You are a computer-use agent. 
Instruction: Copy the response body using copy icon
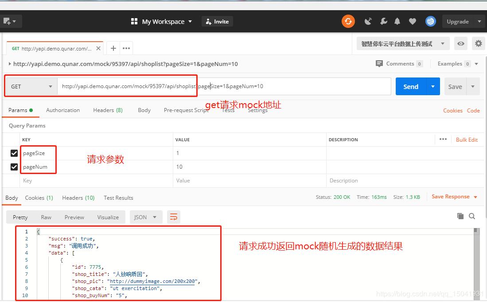pyautogui.click(x=460, y=216)
